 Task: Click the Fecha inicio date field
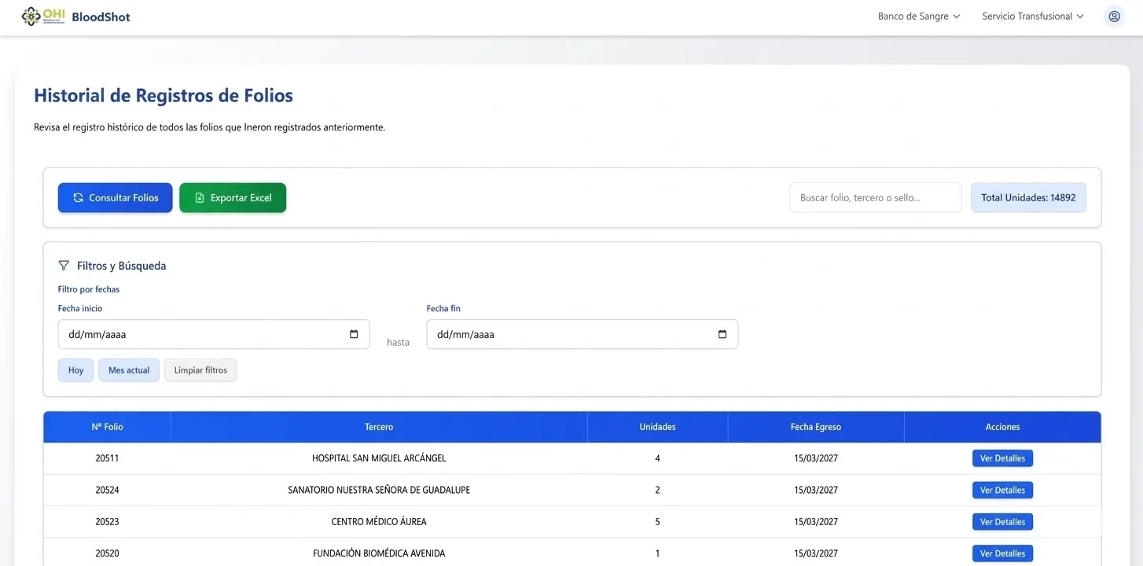coord(214,334)
